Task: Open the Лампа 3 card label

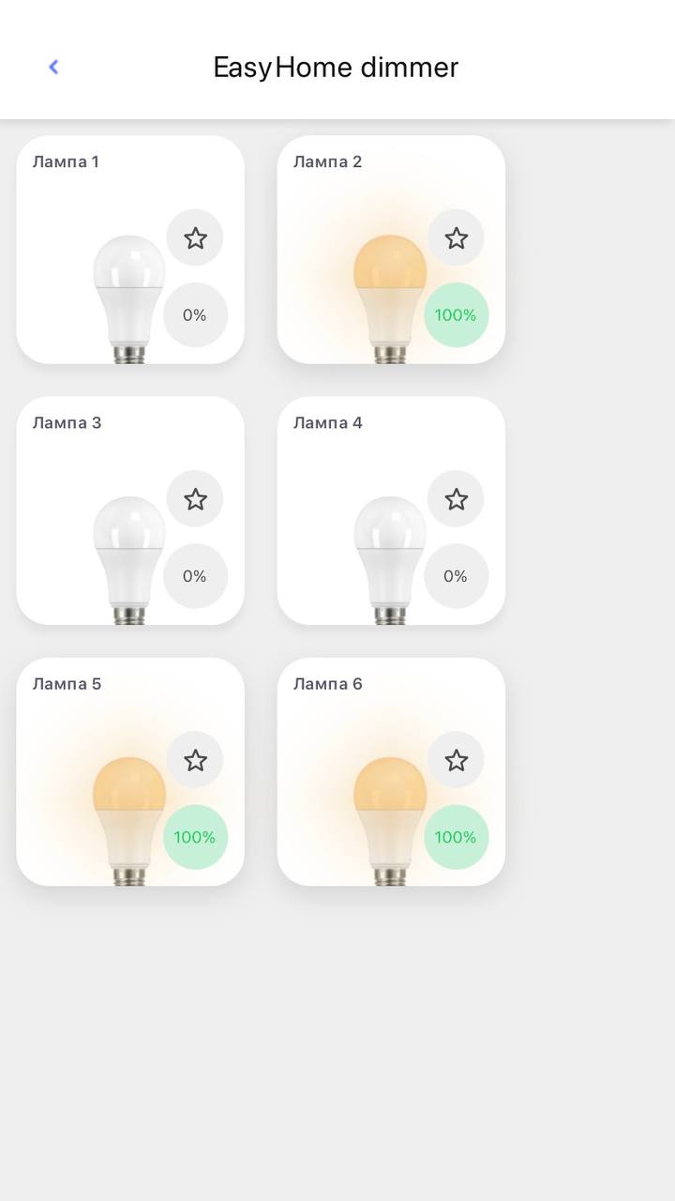Action: pyautogui.click(x=67, y=423)
